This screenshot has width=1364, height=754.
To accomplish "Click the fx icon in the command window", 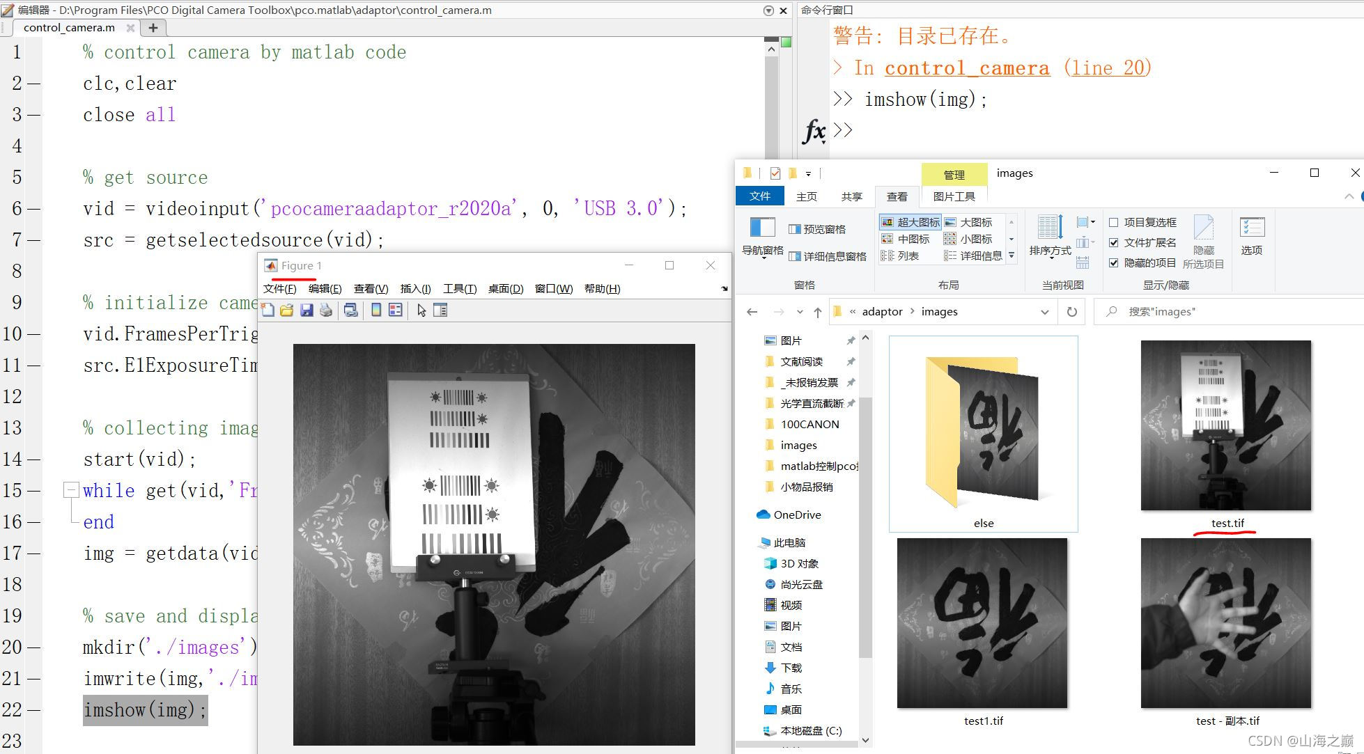I will tap(815, 130).
